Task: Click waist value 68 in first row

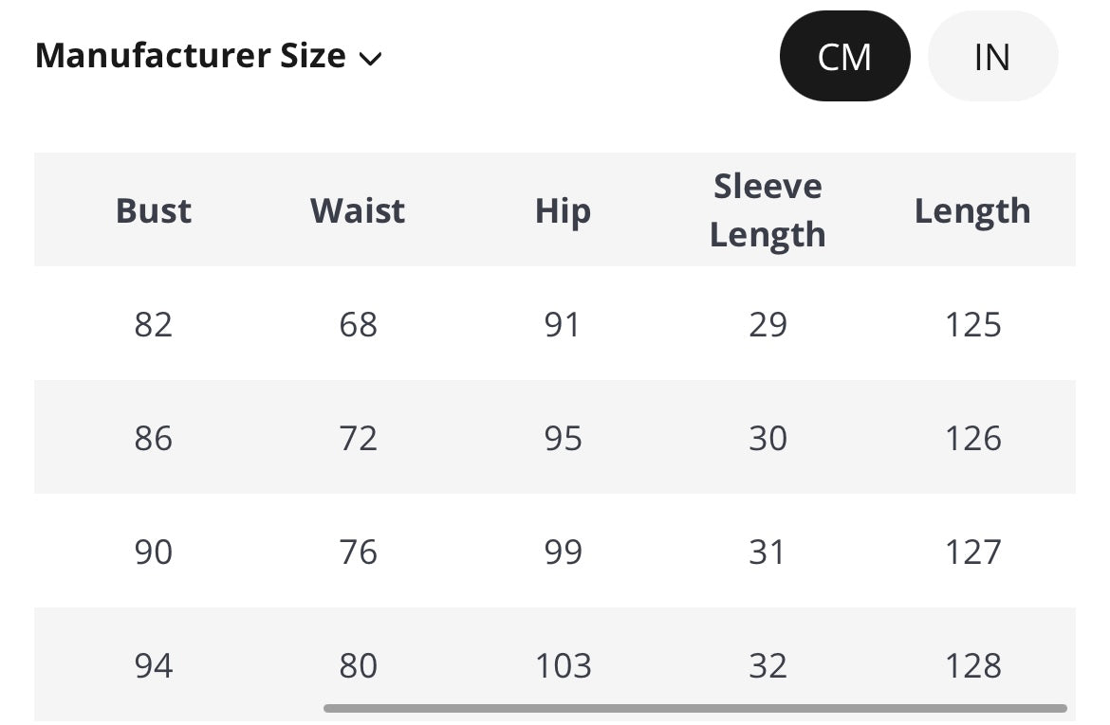Action: pyautogui.click(x=358, y=325)
